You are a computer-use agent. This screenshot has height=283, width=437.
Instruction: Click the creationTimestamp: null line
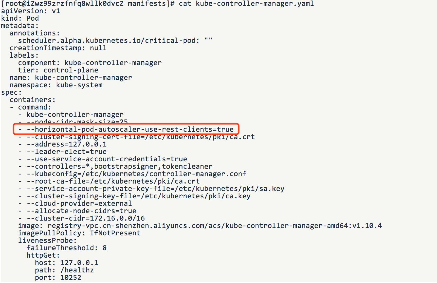[x=58, y=48]
